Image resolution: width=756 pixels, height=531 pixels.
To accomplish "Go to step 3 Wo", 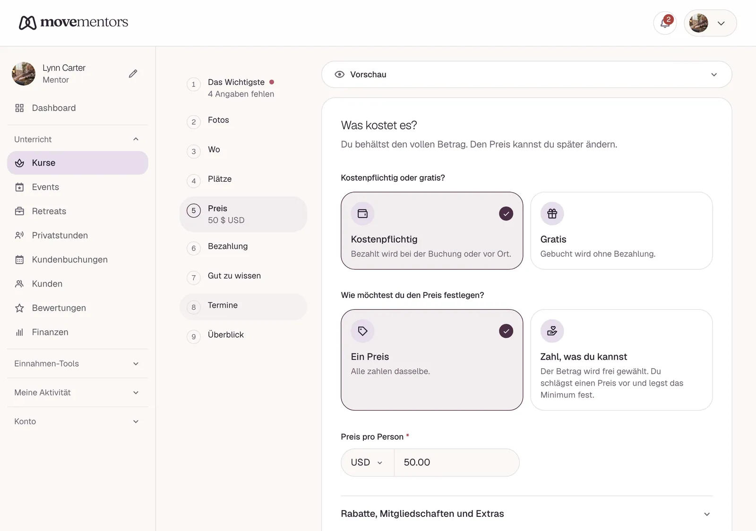I will pos(243,150).
